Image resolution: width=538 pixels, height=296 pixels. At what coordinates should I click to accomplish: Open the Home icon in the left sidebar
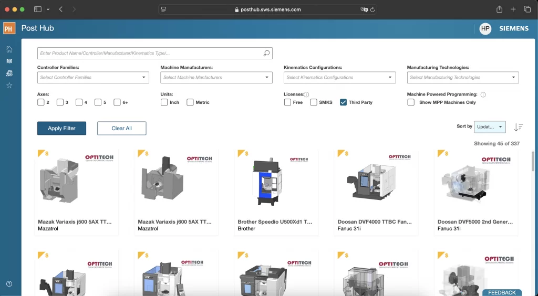point(9,49)
